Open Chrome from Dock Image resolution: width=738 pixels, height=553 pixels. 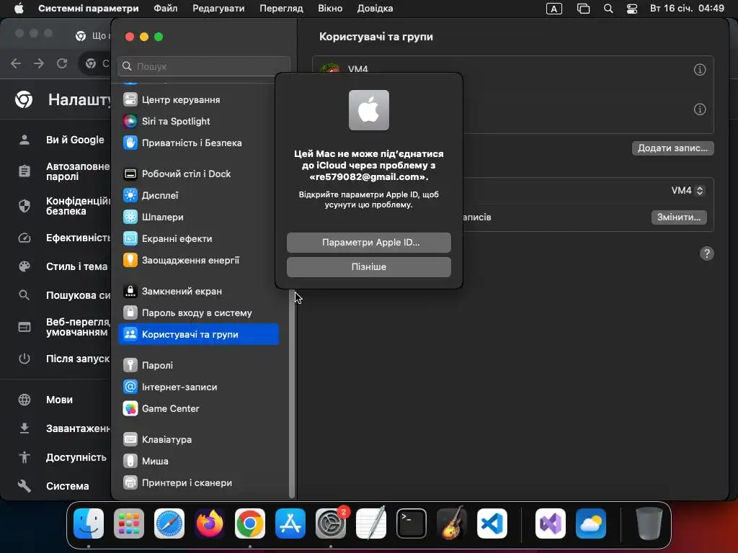click(250, 523)
